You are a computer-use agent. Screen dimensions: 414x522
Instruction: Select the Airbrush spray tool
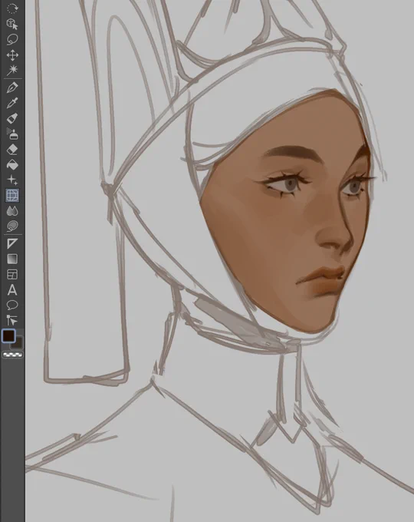(12, 134)
